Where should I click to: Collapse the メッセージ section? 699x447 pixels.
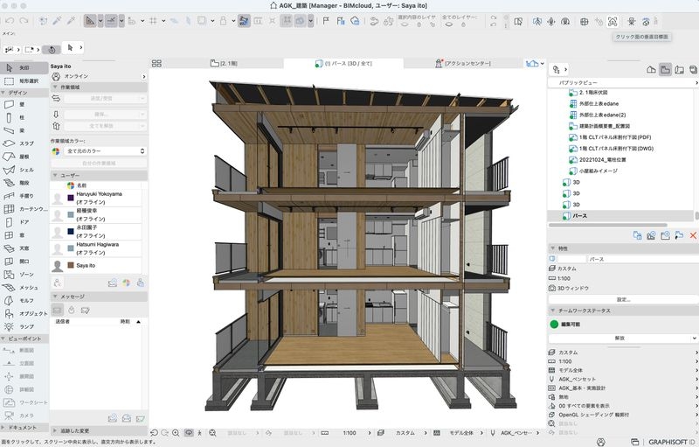(x=55, y=297)
